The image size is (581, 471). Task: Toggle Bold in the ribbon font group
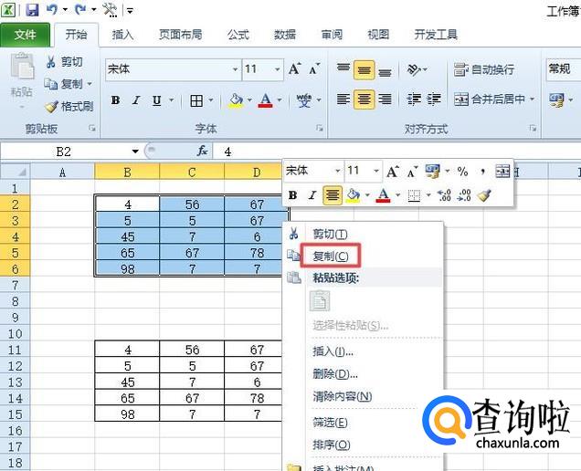point(116,100)
